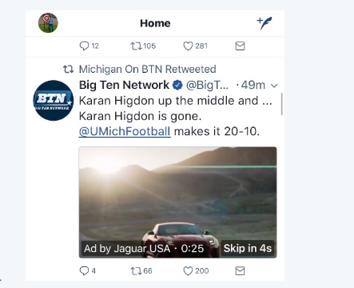Send Big Ten Network tweet via envelope icon
354x288 pixels.
click(x=240, y=271)
